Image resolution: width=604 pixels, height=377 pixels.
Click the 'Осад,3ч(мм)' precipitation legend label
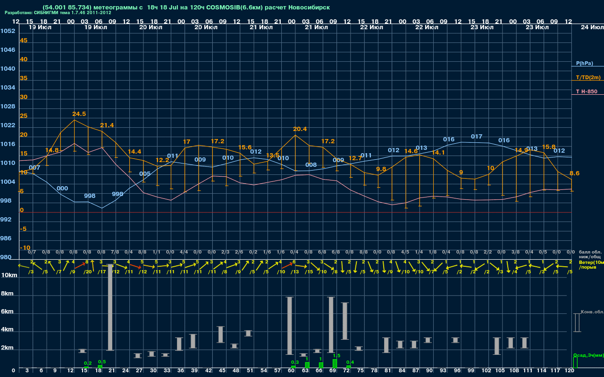[x=588, y=355]
